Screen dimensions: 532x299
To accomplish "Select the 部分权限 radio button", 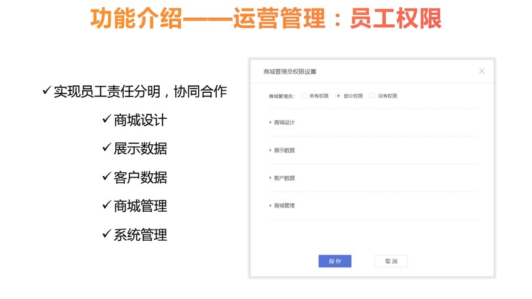I will click(x=338, y=96).
